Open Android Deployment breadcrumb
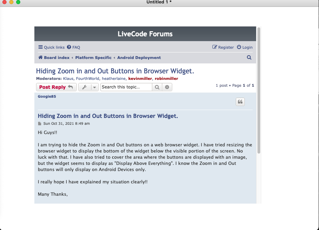Viewport: 319px width, 230px height. point(139,58)
